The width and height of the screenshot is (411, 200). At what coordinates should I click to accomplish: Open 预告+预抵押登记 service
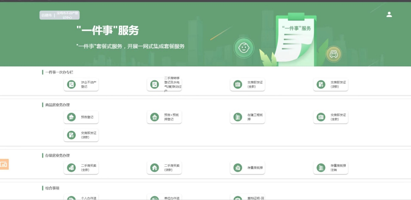click(164, 117)
